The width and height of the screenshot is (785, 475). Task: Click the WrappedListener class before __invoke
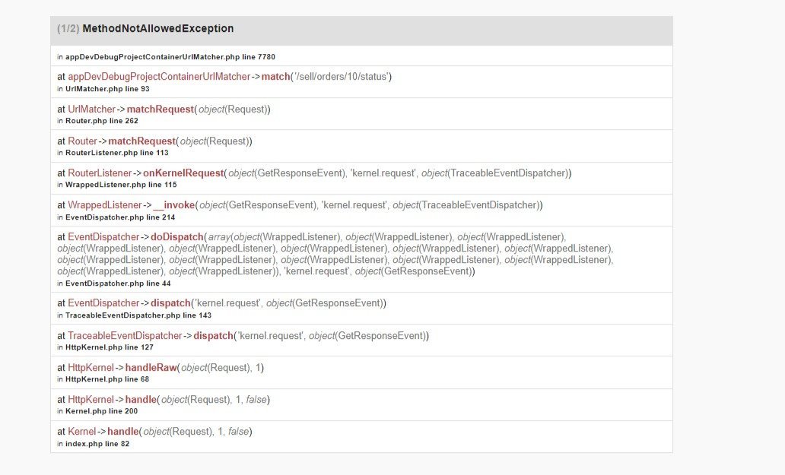pyautogui.click(x=105, y=205)
